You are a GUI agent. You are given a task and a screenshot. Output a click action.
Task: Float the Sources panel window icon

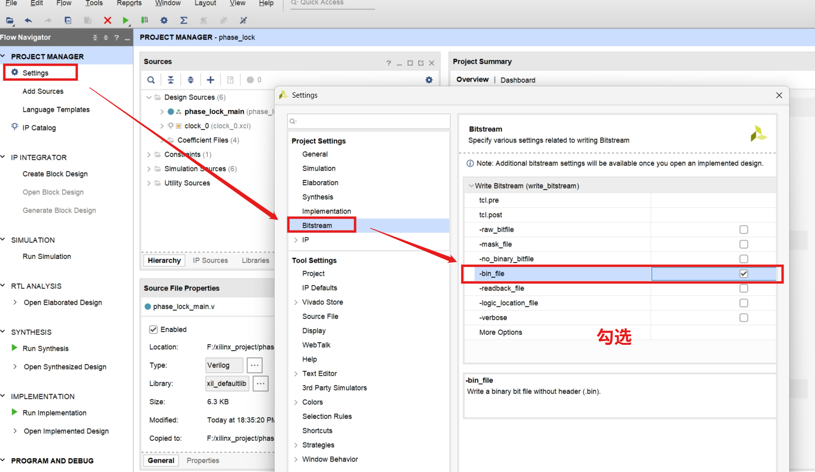pos(421,63)
